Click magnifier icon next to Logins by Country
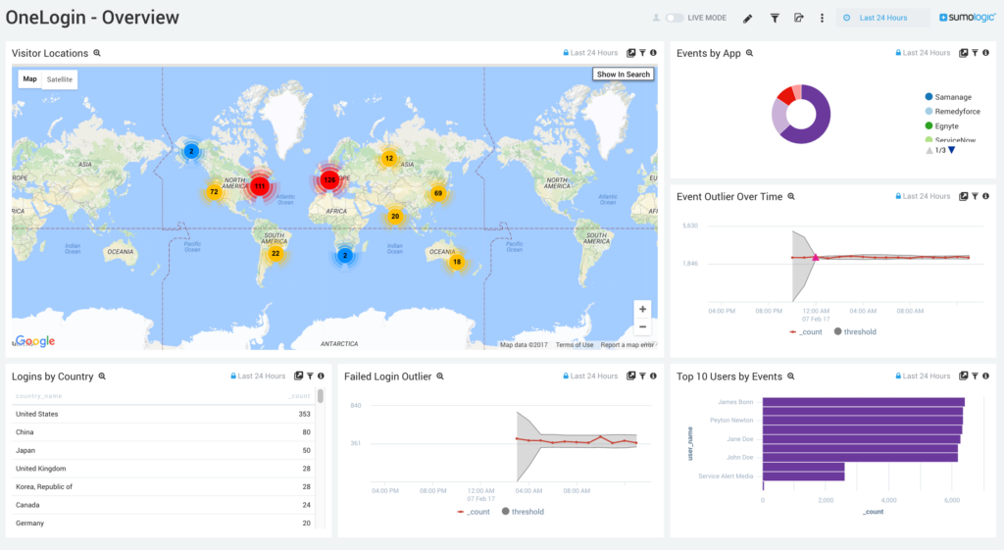The width and height of the screenshot is (1004, 550). (x=102, y=376)
